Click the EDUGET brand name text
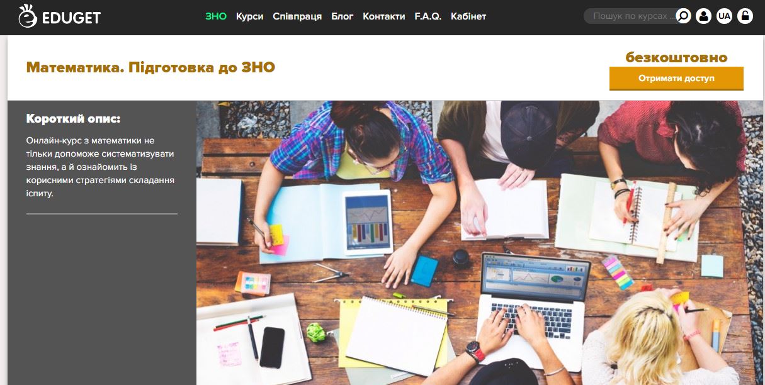The height and width of the screenshot is (385, 765). pyautogui.click(x=71, y=18)
